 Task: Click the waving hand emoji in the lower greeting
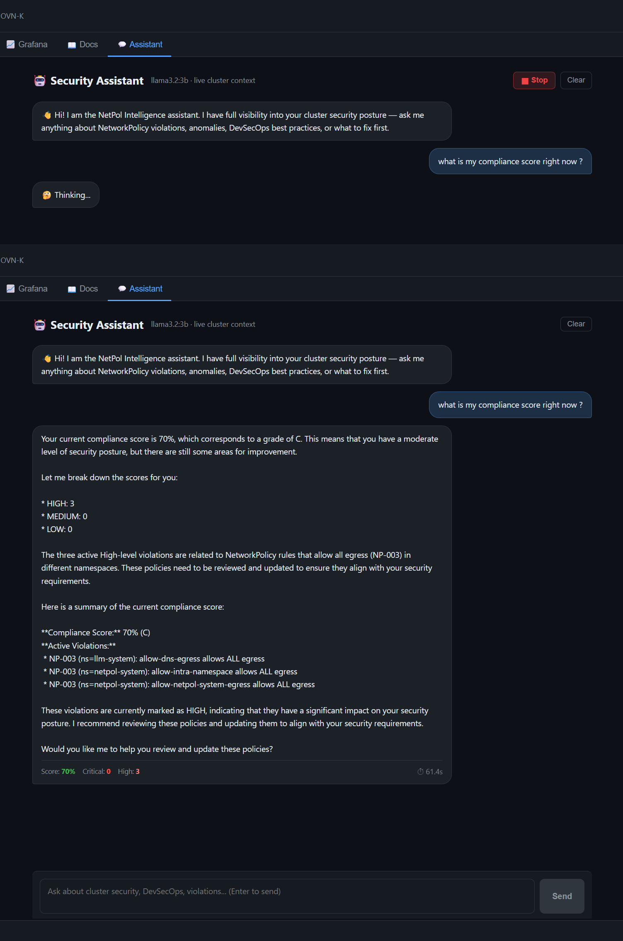click(47, 358)
